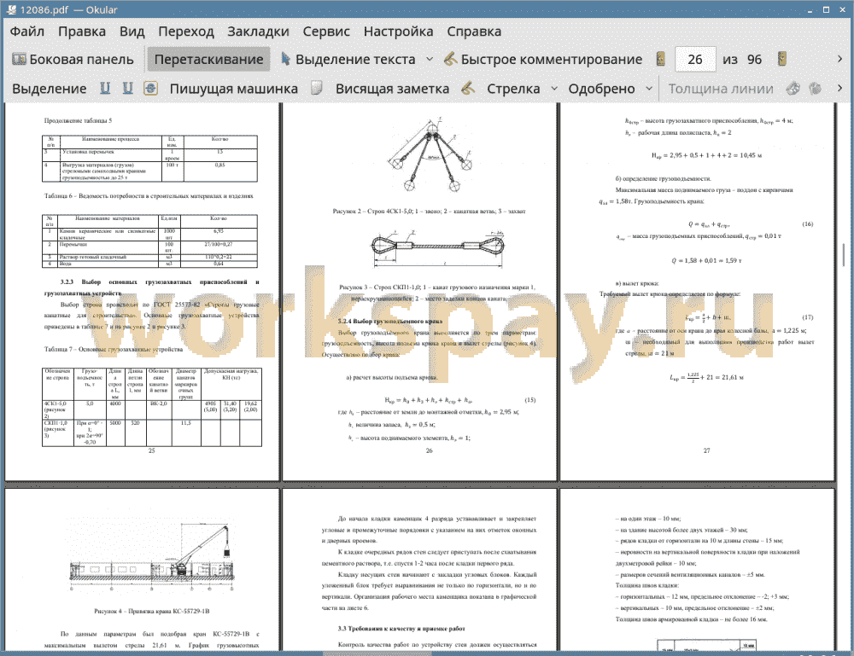
Task: Select the Висящая заметка pop-up note tool
Action: (392, 89)
